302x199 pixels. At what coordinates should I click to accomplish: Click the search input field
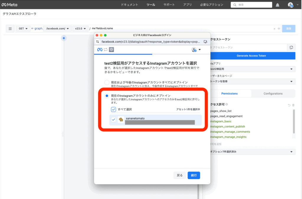click(251, 5)
